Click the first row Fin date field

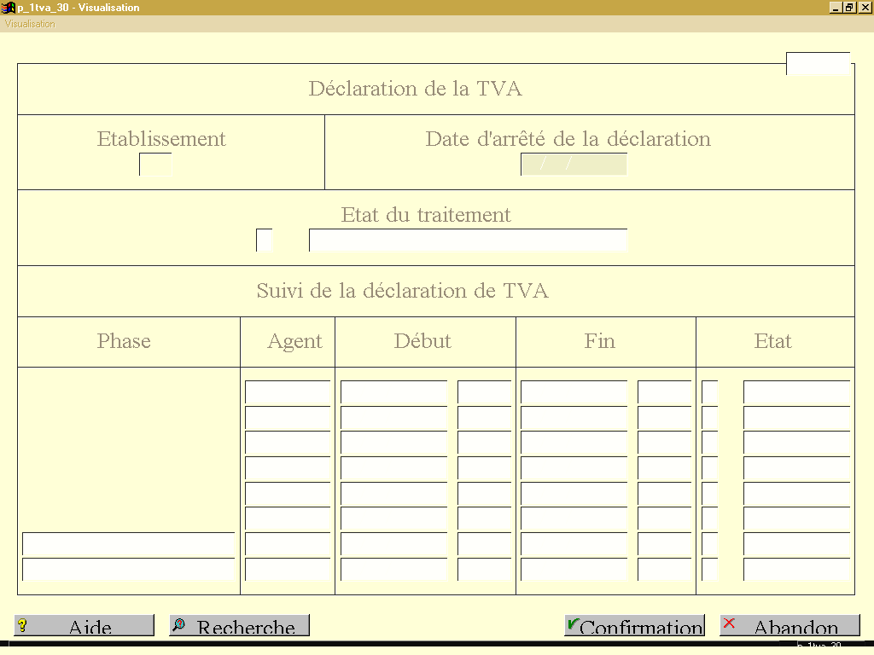click(574, 392)
